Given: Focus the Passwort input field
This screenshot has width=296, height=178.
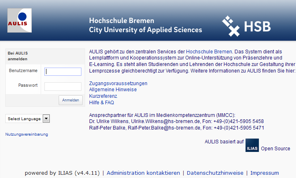Looking at the screenshot, I should pyautogui.click(x=63, y=86).
